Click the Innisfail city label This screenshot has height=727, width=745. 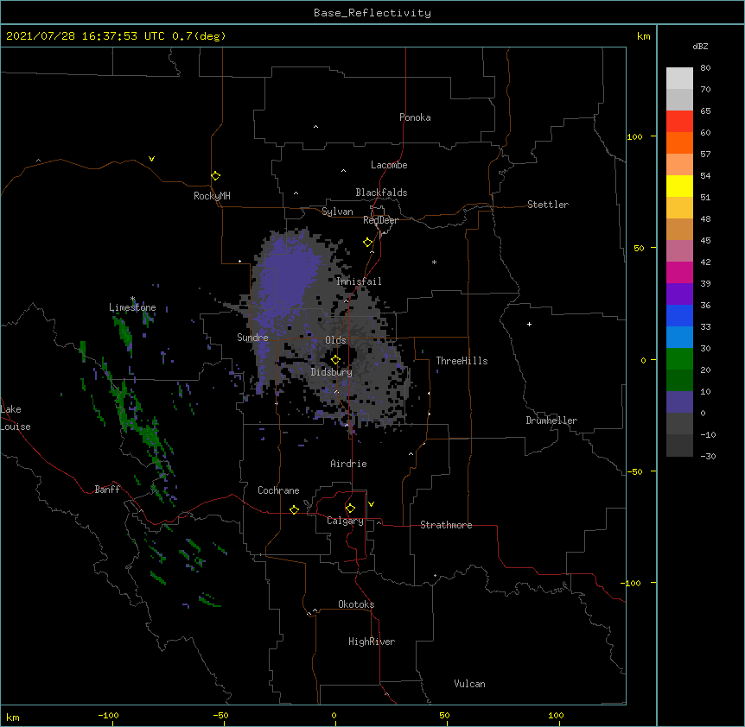click(359, 281)
